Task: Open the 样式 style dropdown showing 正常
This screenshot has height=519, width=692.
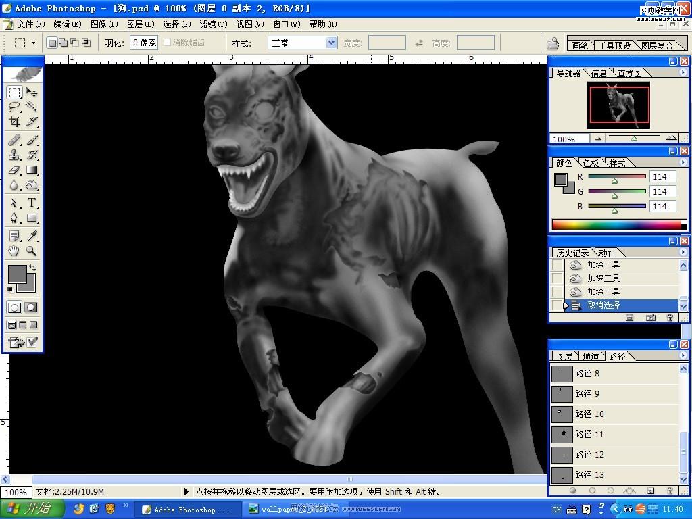Action: point(331,43)
